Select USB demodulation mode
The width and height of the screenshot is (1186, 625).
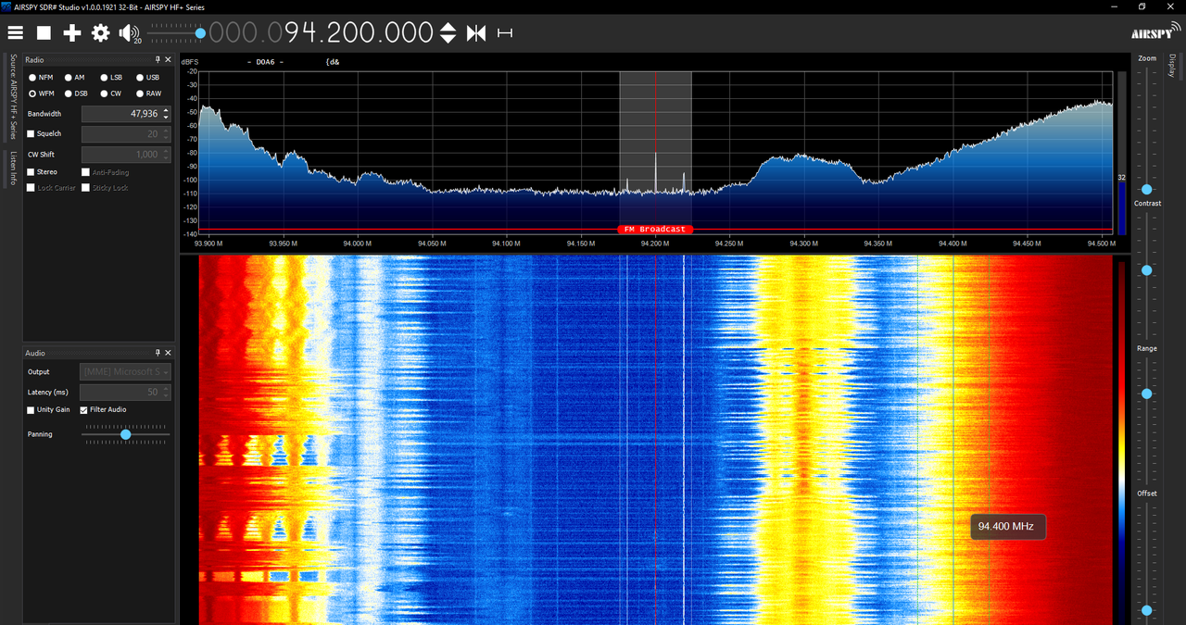click(147, 78)
